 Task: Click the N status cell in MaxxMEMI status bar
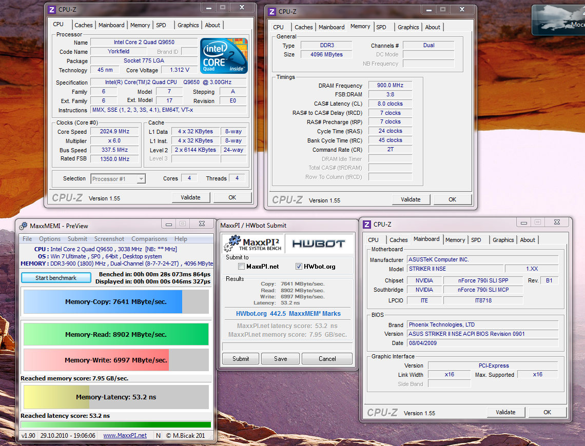pos(158,435)
